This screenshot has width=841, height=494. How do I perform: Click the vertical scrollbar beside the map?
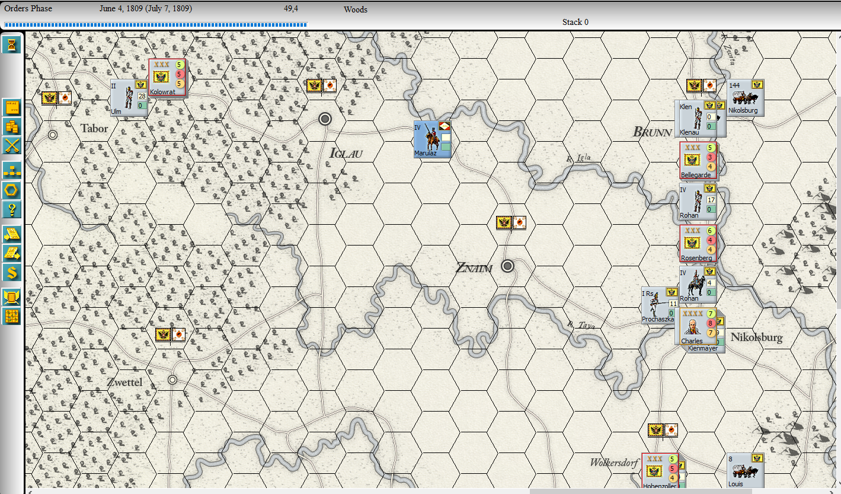click(837, 261)
